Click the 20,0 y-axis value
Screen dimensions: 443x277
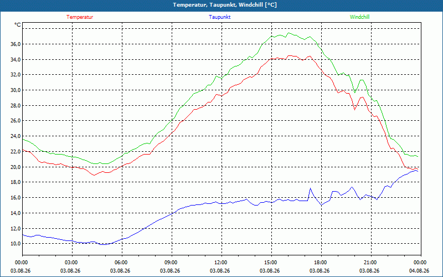pos(16,167)
